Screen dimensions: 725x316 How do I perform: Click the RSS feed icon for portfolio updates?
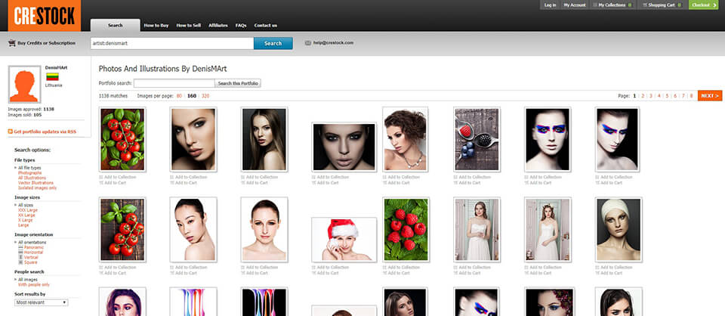(x=11, y=132)
